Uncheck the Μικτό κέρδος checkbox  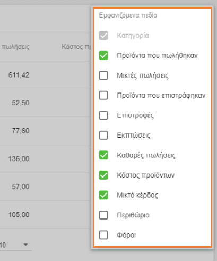coord(103,195)
